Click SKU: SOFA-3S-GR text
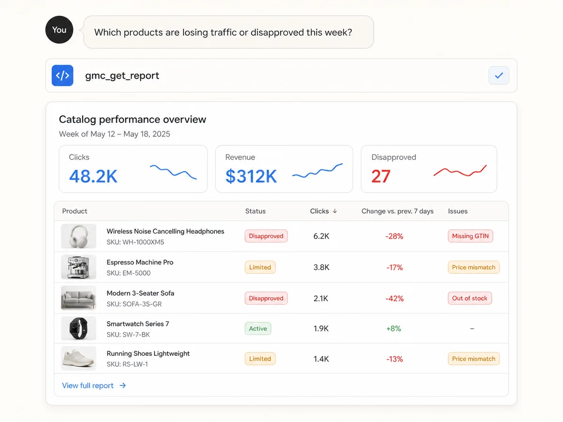Viewport: 563px width, 422px height. coord(134,304)
